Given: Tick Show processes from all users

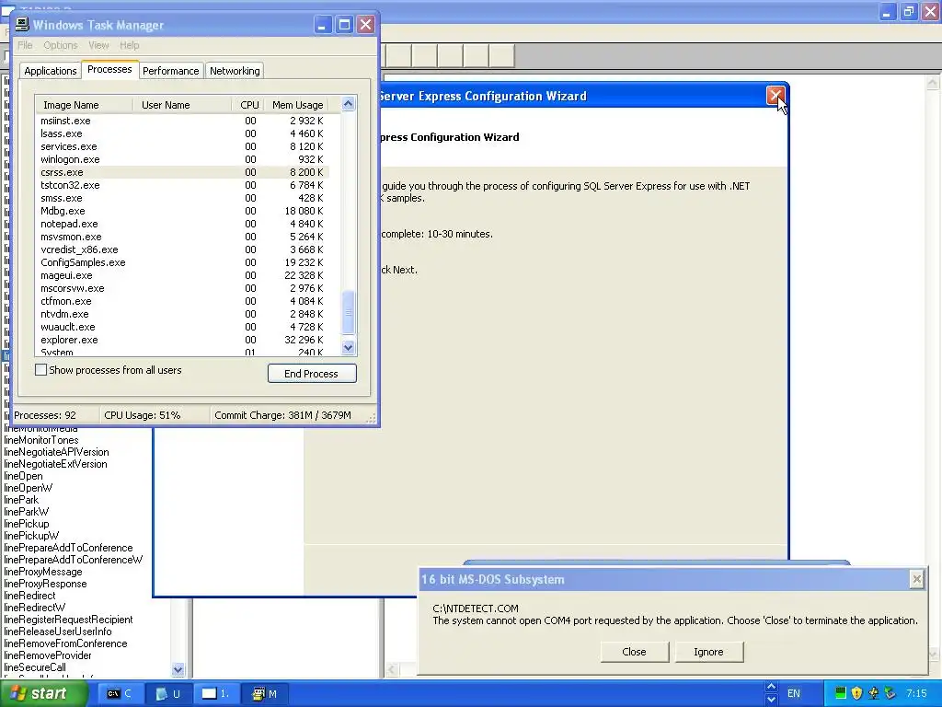Looking at the screenshot, I should [x=40, y=370].
